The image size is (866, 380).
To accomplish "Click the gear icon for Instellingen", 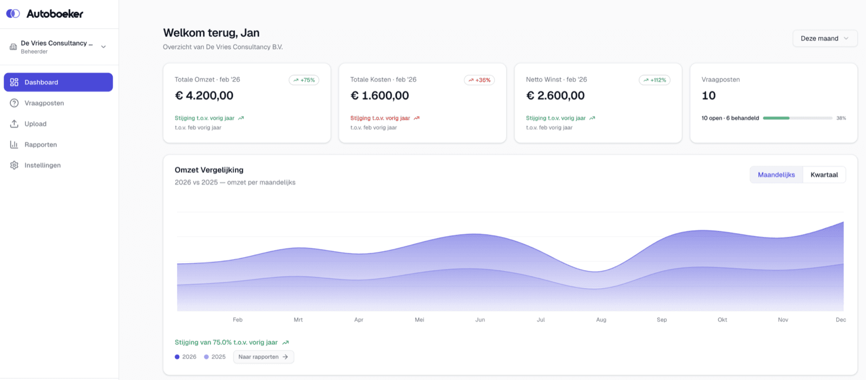I will (14, 165).
